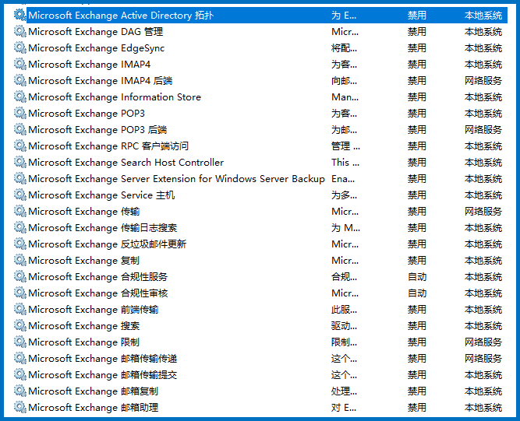
Task: Click logon account '网络服务' in IMAP4 后端 row
Action: (483, 80)
